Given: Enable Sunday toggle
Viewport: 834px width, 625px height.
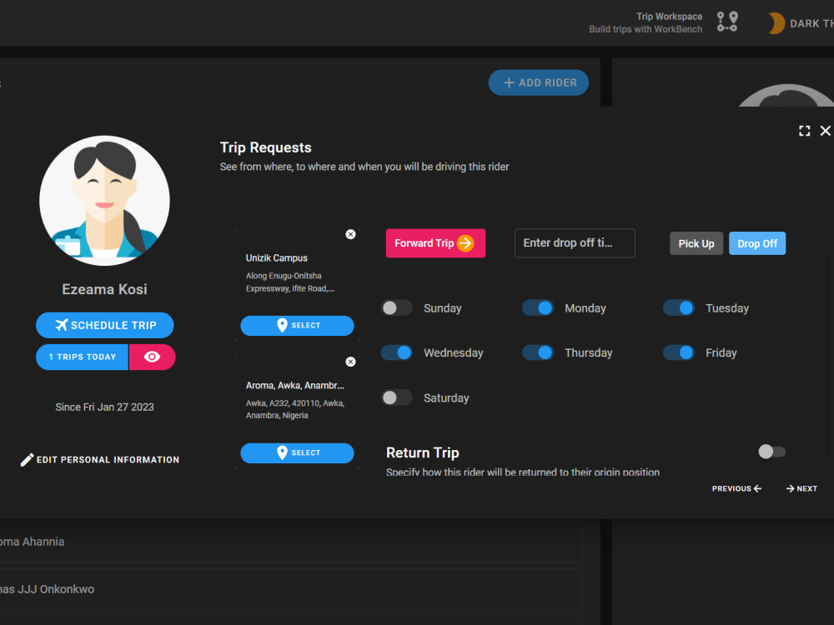Looking at the screenshot, I should (397, 308).
